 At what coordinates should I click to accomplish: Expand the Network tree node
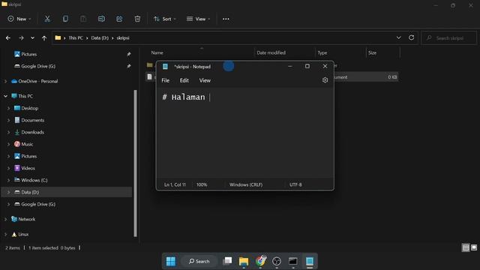5,219
